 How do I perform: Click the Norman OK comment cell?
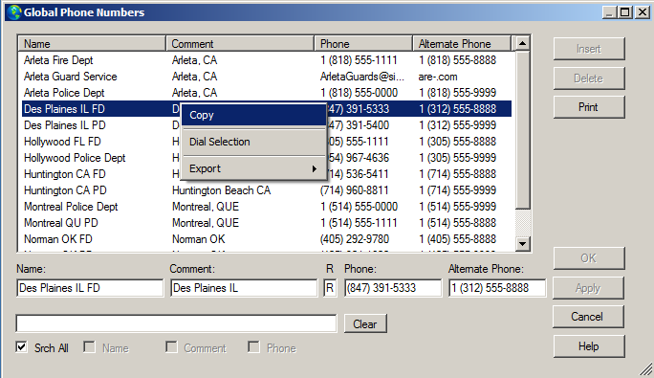pyautogui.click(x=199, y=239)
